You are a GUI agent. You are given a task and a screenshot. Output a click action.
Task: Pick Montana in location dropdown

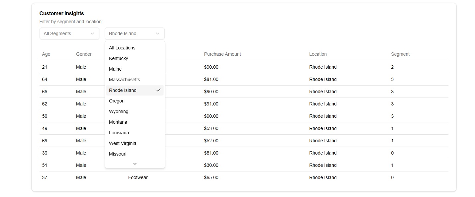(118, 122)
